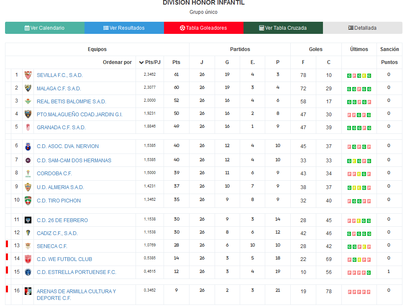415x307 pixels.
Task: Click the Cadiz C.F. team crest
Action: 28,233
